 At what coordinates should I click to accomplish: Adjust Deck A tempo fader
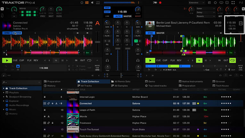pyautogui.click(x=97, y=42)
